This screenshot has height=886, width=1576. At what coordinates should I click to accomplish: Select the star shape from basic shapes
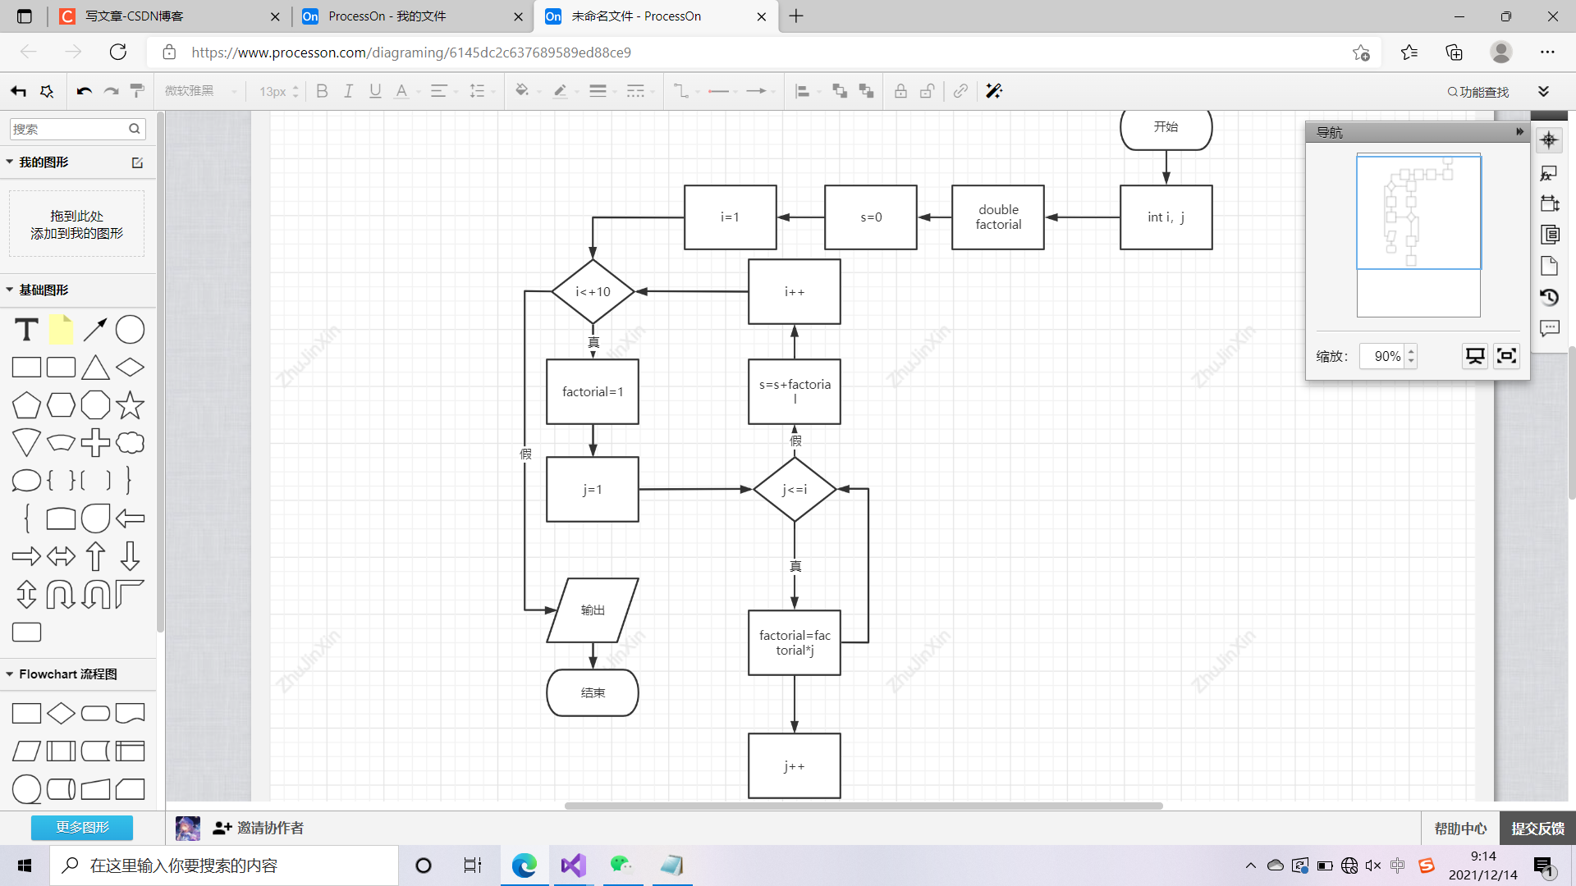point(130,405)
